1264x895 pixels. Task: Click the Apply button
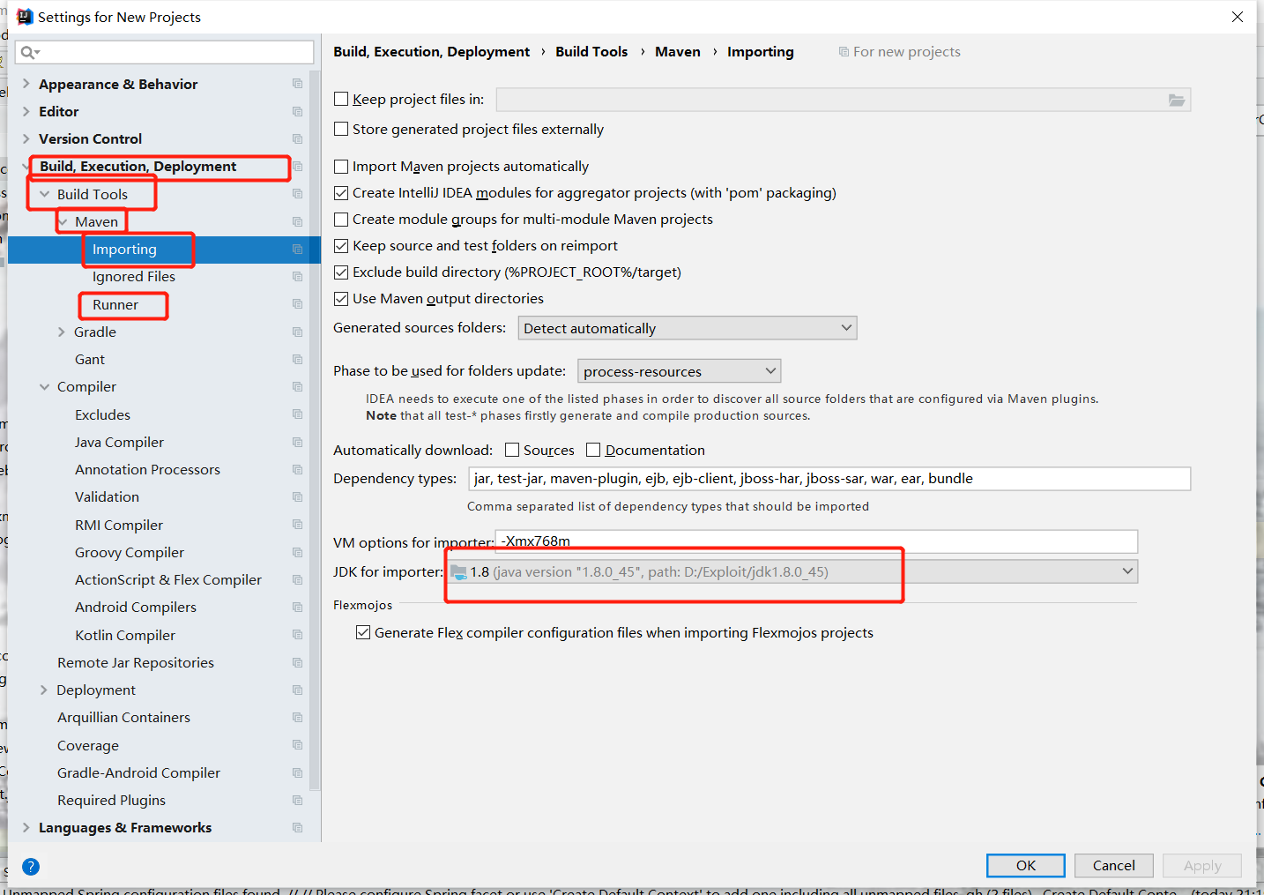pos(1202,865)
